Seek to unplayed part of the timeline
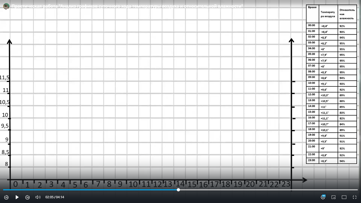 [x=268, y=190]
